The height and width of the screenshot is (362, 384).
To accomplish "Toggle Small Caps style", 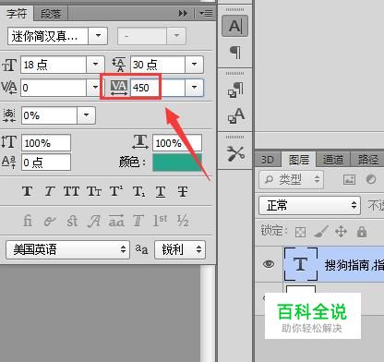I will 94,191.
